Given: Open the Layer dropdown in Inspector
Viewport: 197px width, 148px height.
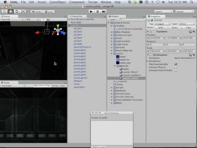Looking at the screenshot, I should click(x=187, y=24).
